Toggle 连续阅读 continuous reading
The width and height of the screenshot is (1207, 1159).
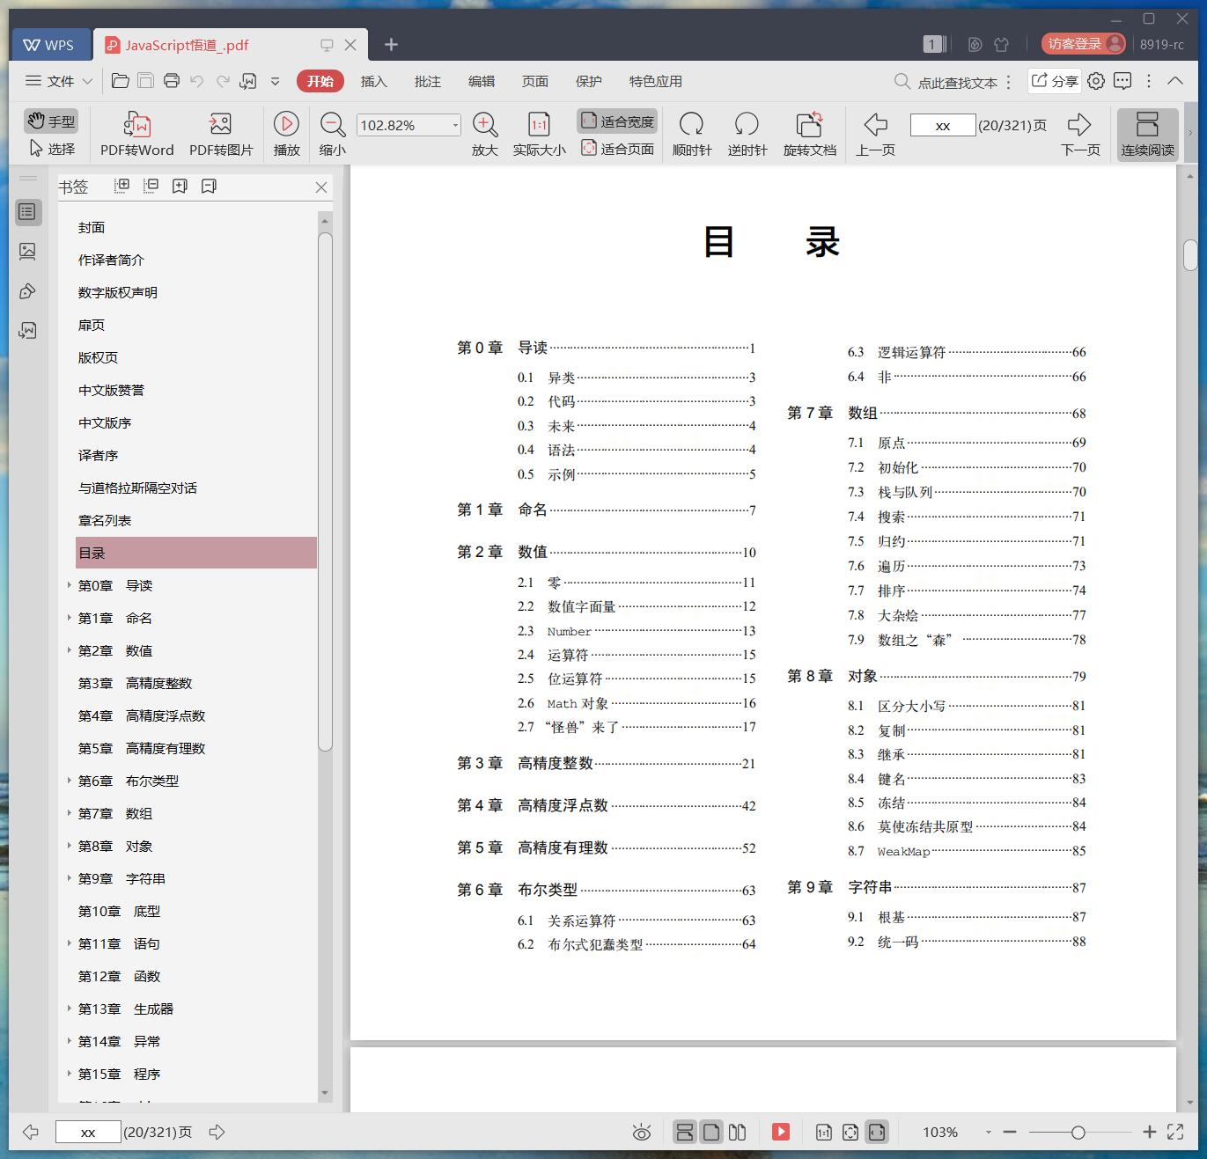(1147, 134)
